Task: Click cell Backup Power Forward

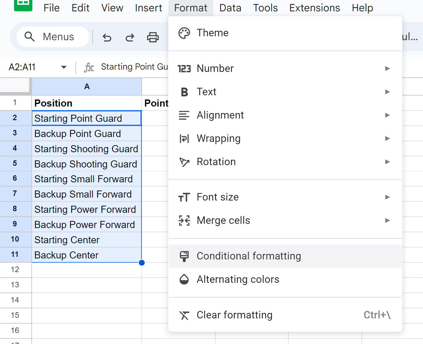Action: click(87, 224)
